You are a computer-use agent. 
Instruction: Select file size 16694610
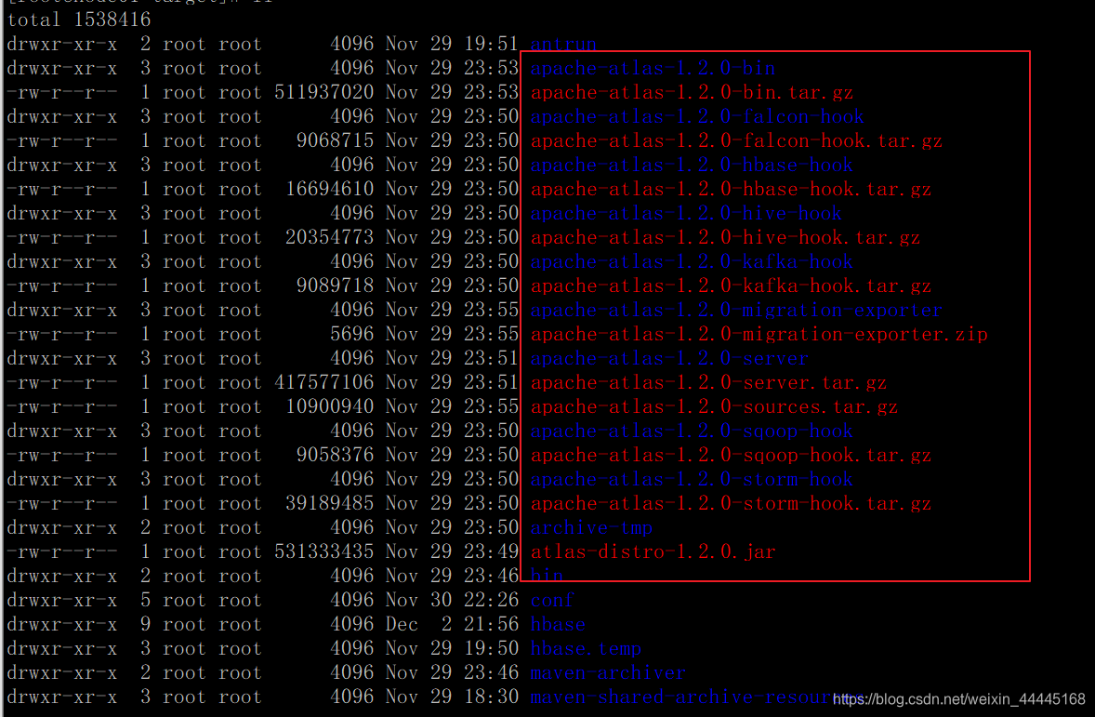(x=330, y=190)
